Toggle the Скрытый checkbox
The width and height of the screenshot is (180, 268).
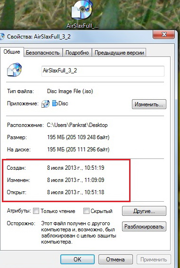[x=86, y=211]
